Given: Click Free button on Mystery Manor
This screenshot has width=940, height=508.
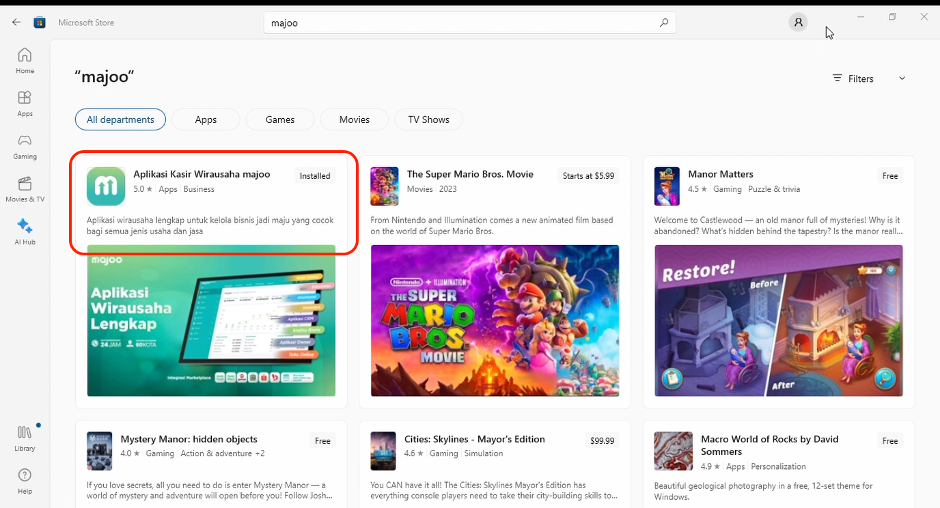Looking at the screenshot, I should (x=322, y=440).
